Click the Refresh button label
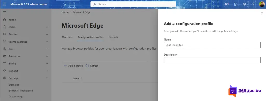 (94, 66)
